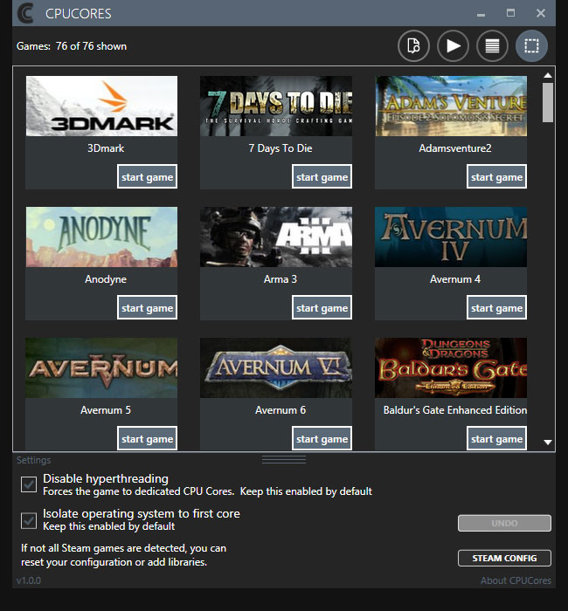
Task: Maximize the CPUCores window
Action: point(510,13)
